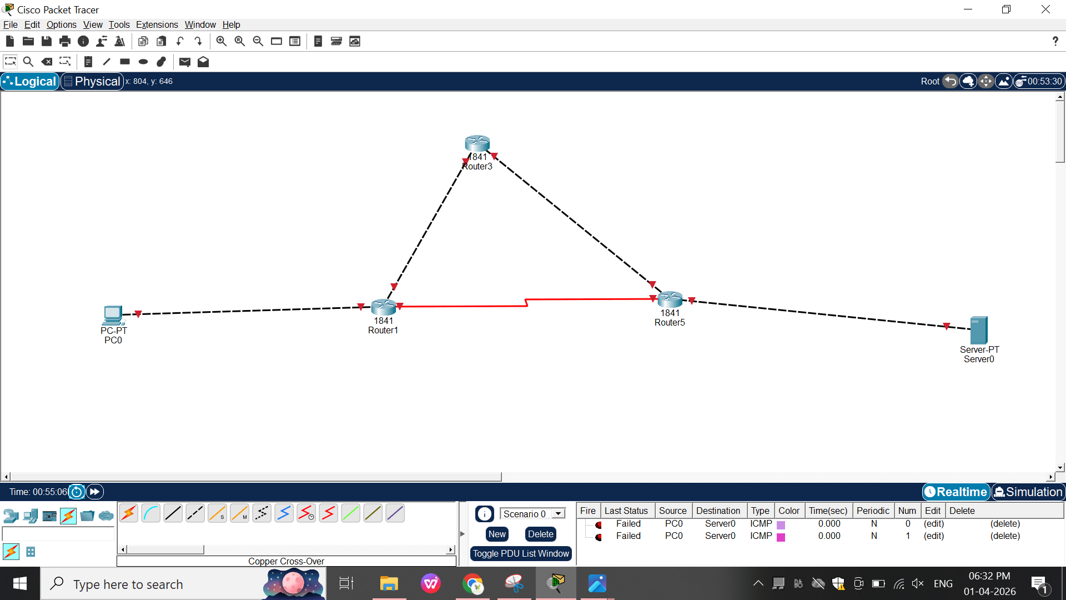The width and height of the screenshot is (1066, 600).
Task: Click Toggle PDU List Window
Action: (x=521, y=553)
